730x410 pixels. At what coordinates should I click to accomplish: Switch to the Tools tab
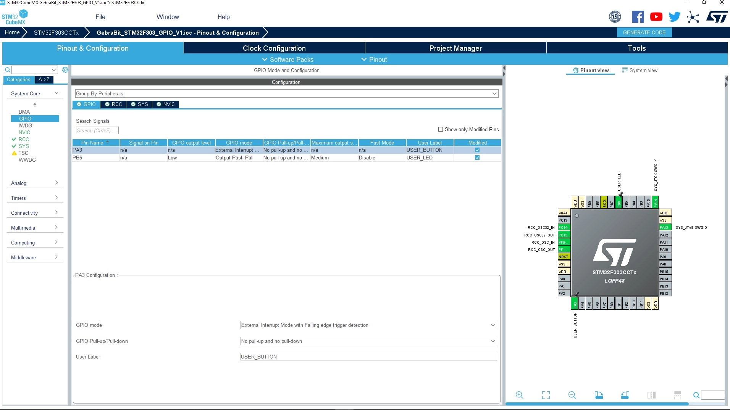click(637, 48)
